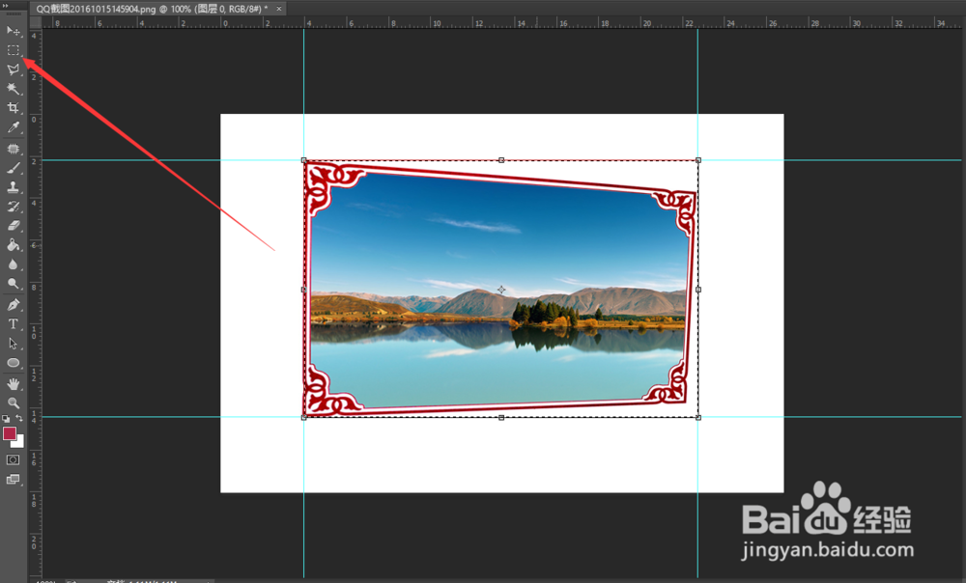Select the Path Selection tool
The image size is (966, 583).
coord(13,344)
